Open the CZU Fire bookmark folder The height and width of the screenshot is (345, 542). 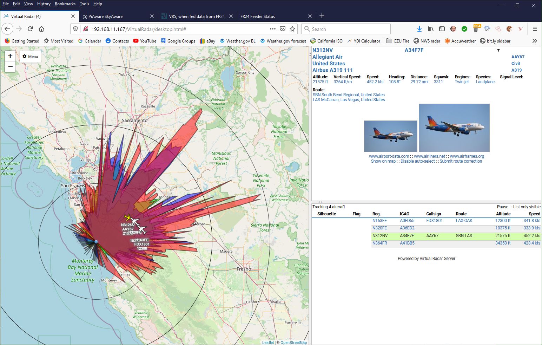click(398, 41)
